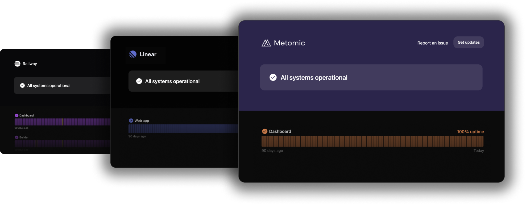This screenshot has width=526, height=205.
Task: Click the checkmark icon in Railway status banner
Action: tap(22, 85)
